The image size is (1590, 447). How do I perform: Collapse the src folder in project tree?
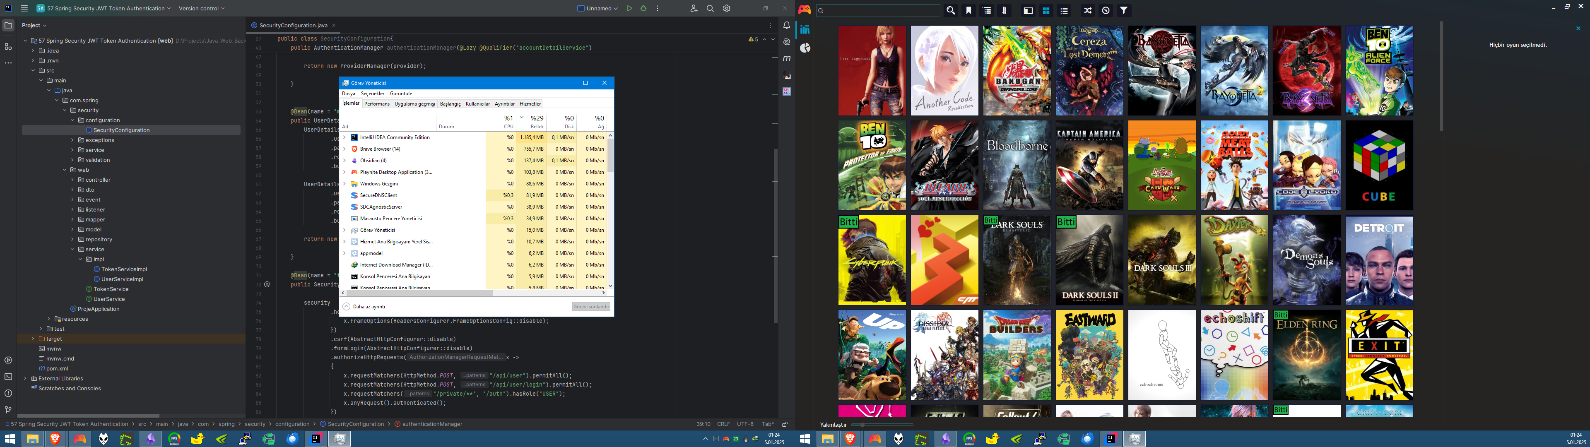[x=33, y=70]
